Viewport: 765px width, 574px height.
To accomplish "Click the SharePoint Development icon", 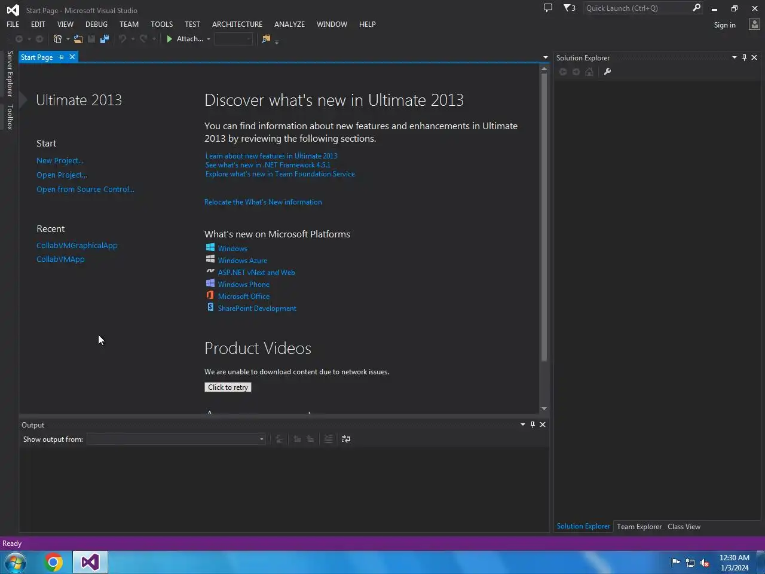I will [x=210, y=307].
